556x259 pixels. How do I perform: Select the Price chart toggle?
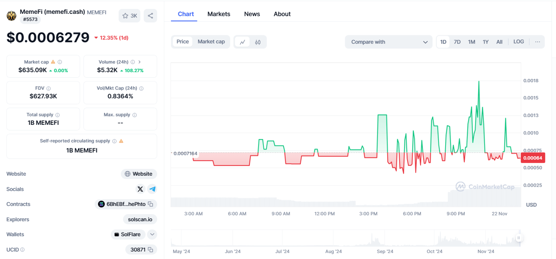pos(183,41)
